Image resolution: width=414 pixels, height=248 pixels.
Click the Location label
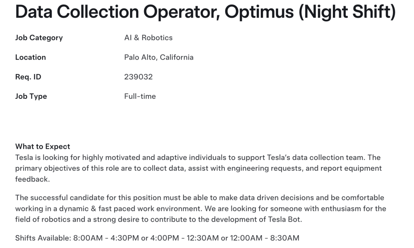[x=31, y=57]
